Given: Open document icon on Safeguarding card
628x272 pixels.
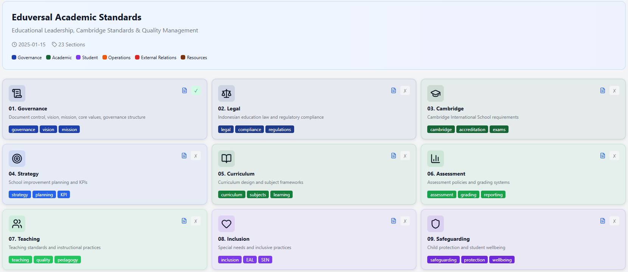Looking at the screenshot, I should [x=603, y=221].
